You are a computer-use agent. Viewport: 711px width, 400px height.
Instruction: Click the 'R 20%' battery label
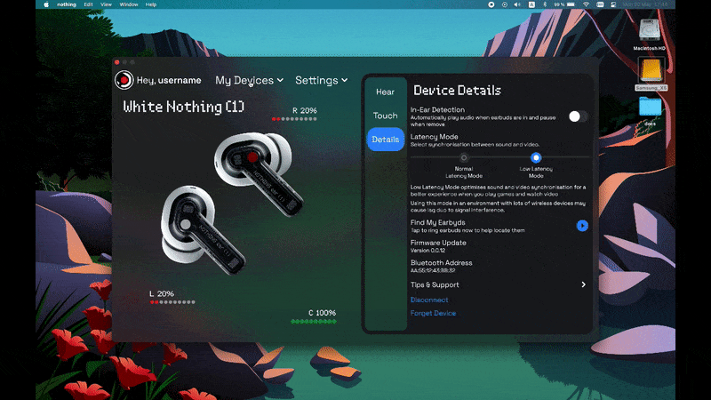click(305, 110)
